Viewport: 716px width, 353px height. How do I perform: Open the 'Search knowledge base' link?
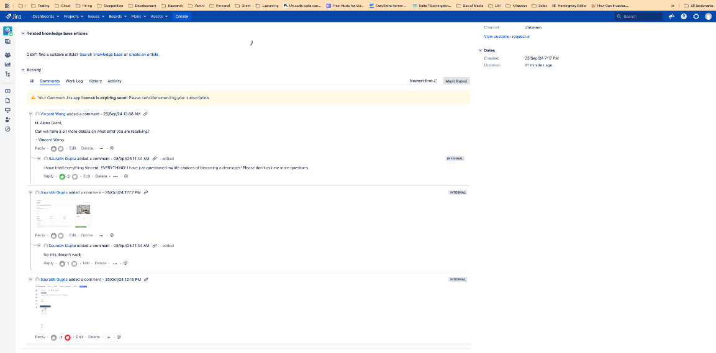pyautogui.click(x=101, y=55)
